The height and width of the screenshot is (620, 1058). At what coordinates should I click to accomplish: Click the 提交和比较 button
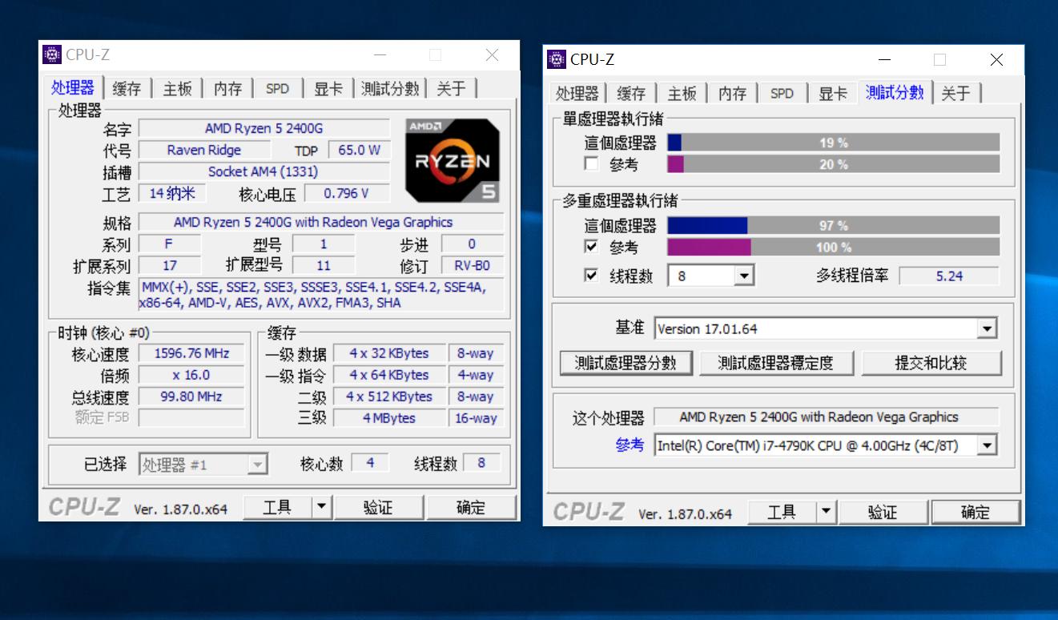pos(932,362)
